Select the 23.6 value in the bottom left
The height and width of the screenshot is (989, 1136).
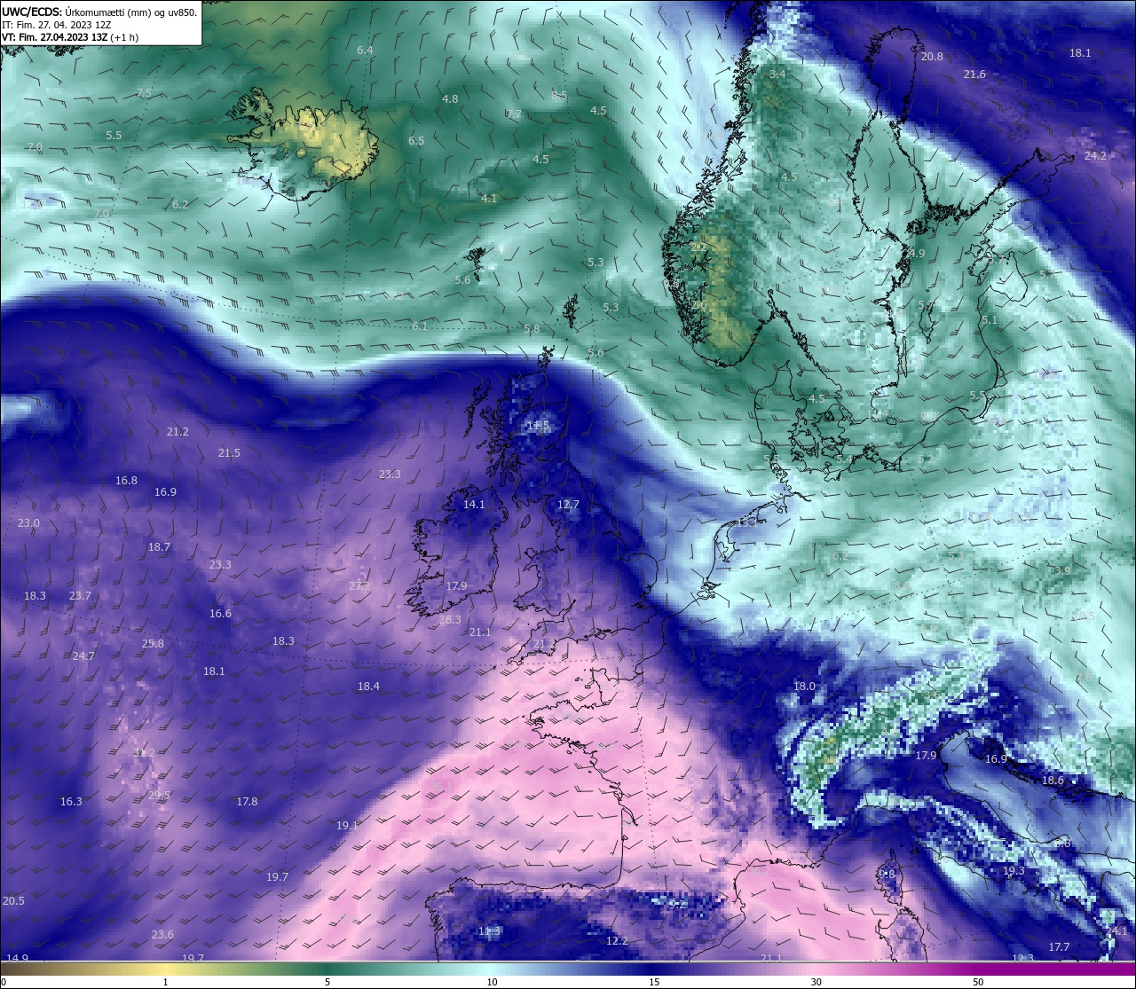point(162,935)
